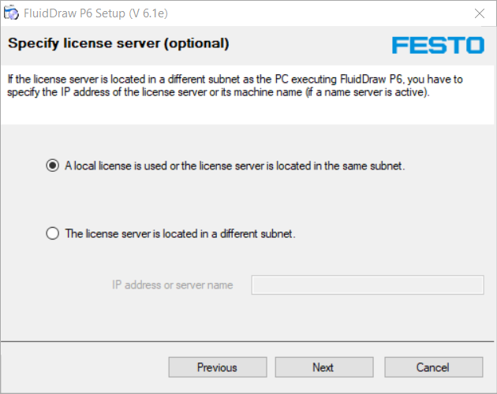Click the word '(optional)' in the heading
Image resolution: width=497 pixels, height=394 pixels.
coord(196,43)
